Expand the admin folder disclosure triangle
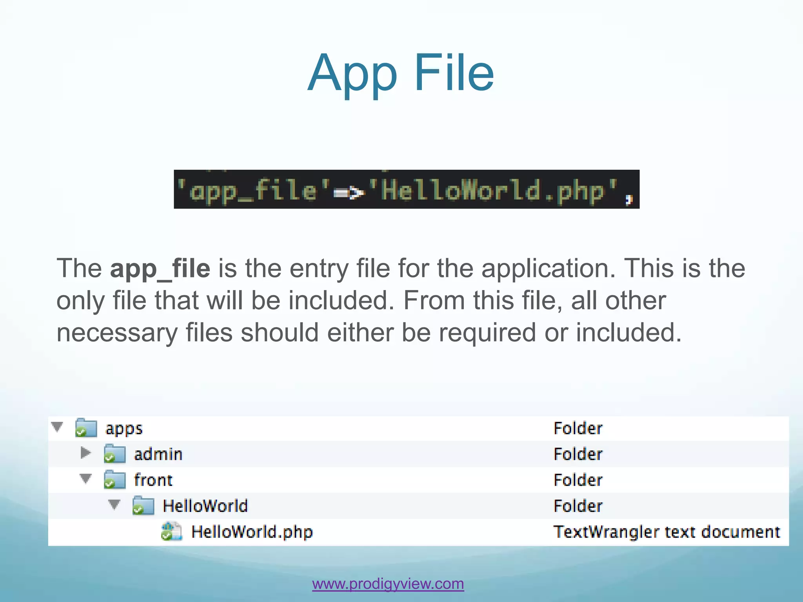803x602 pixels. click(85, 453)
